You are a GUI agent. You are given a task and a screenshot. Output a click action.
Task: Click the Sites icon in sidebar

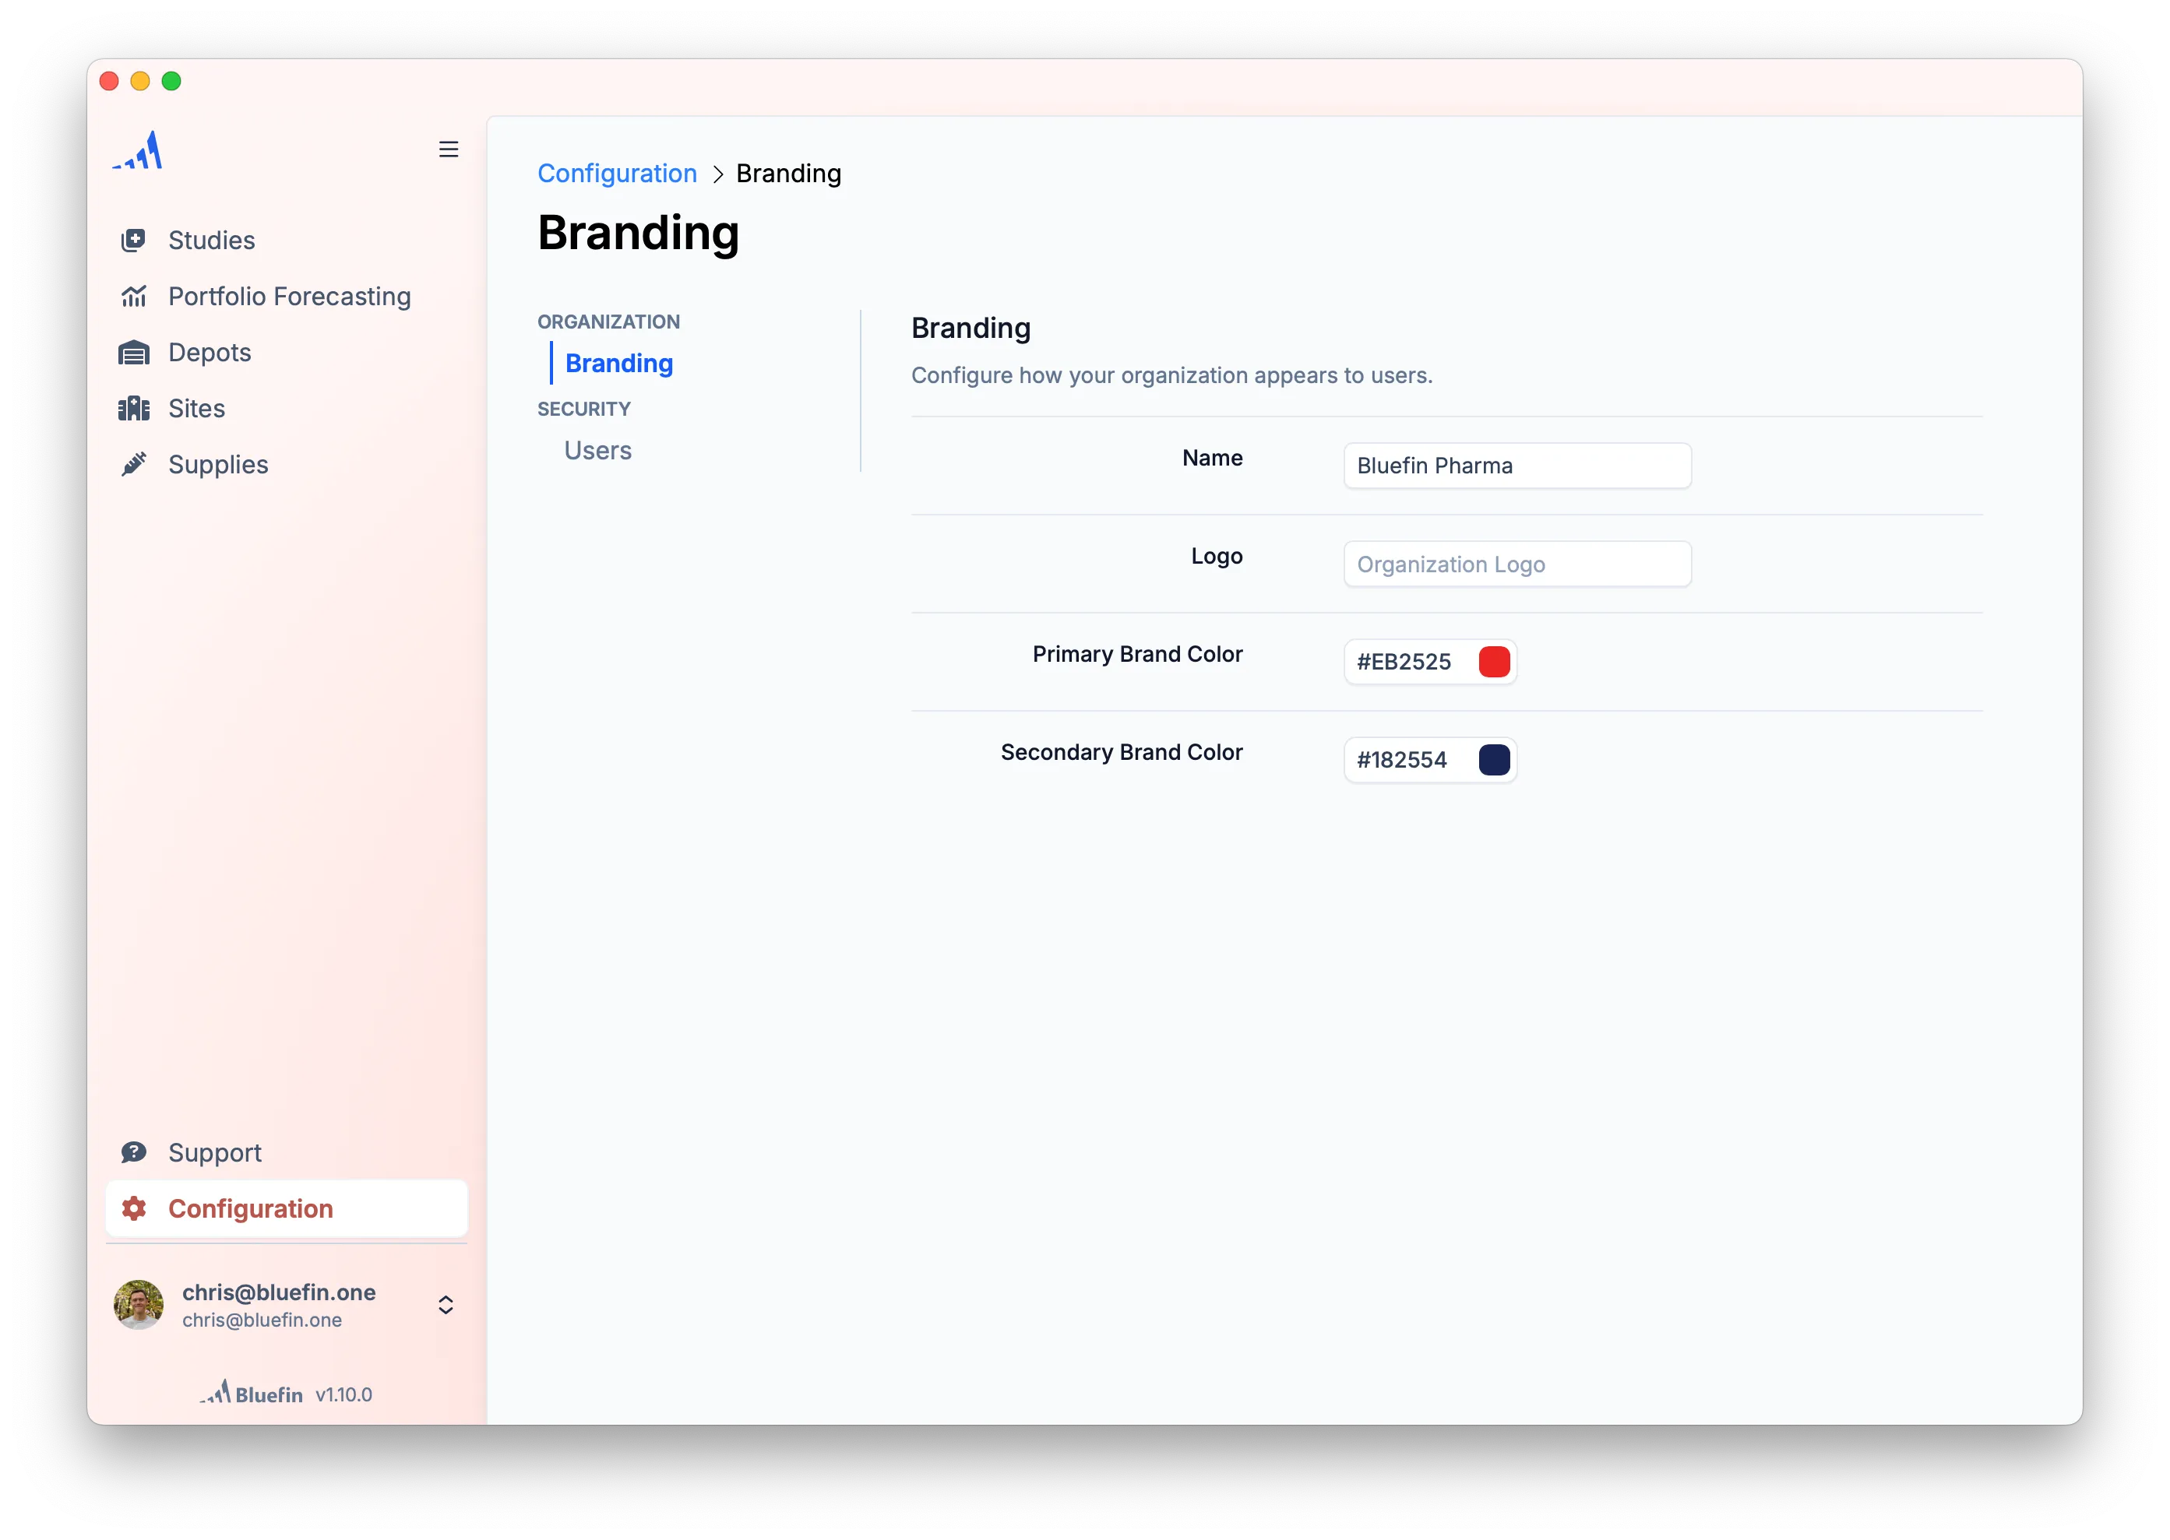tap(133, 408)
